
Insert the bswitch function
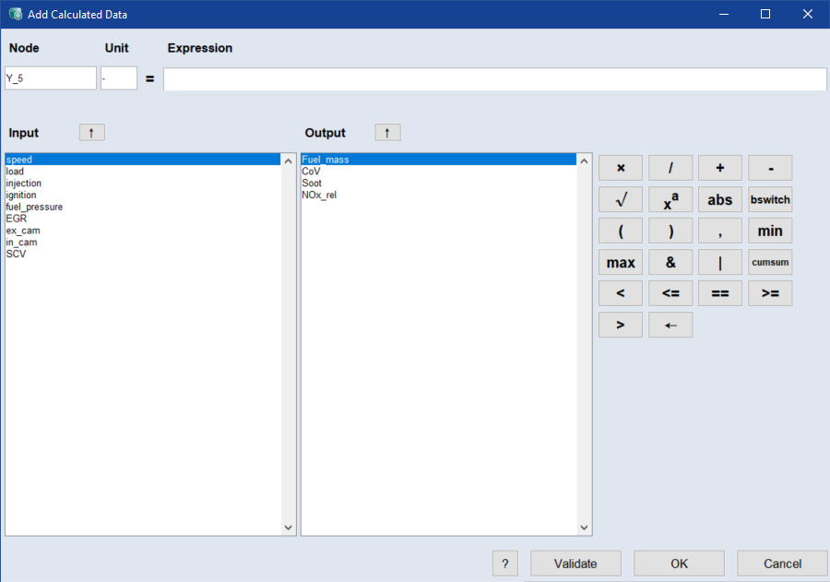tap(770, 199)
